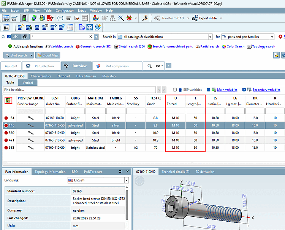Switch to the Part comparison tab
The height and width of the screenshot is (230, 285).
[x=117, y=66]
